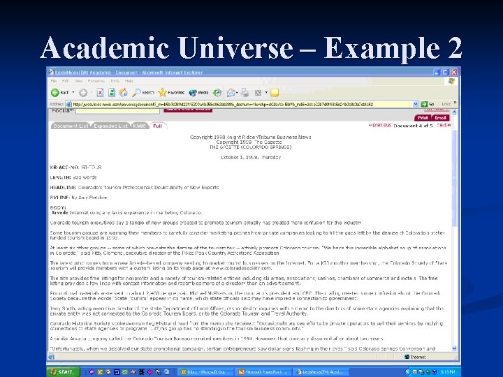Click the date line October 1, 1998

tap(251, 157)
